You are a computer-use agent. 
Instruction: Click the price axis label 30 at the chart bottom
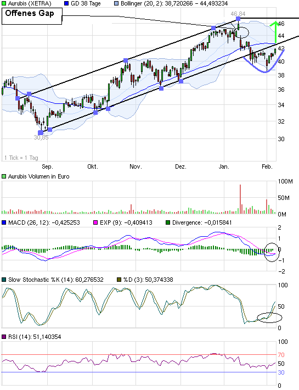281,139
